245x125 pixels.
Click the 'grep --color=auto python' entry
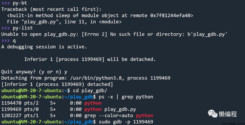coord(119,116)
